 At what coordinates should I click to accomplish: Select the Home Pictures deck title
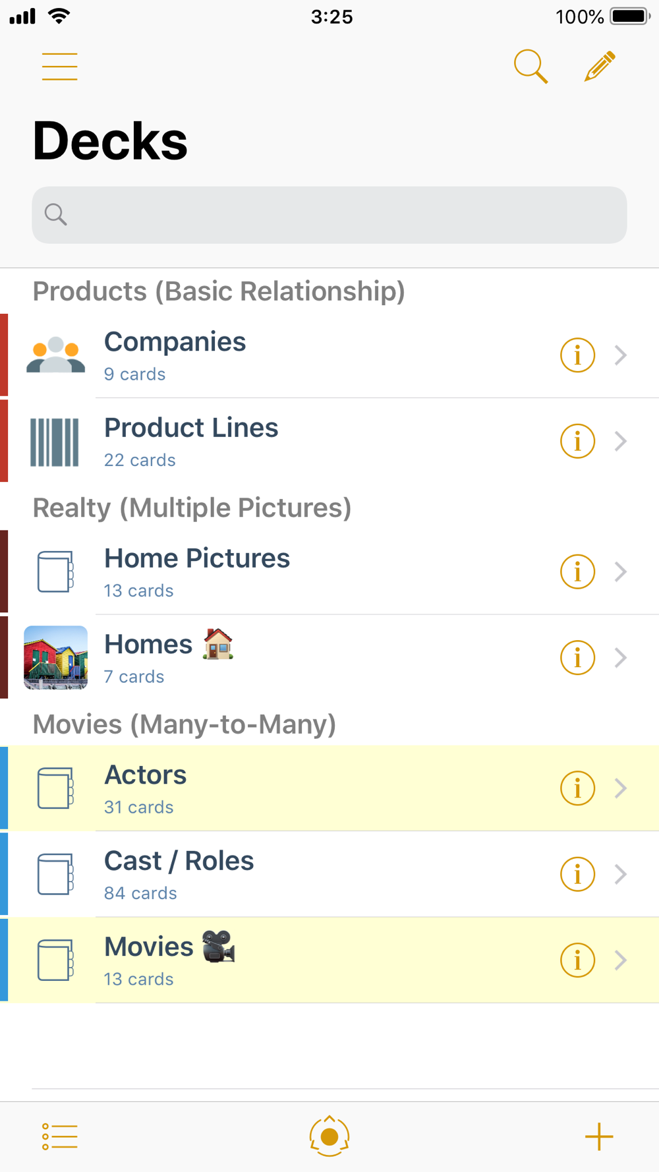pos(196,558)
